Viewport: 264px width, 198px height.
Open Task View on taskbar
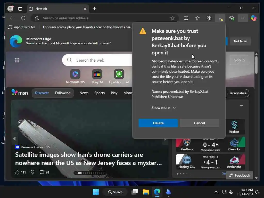click(x=135, y=192)
